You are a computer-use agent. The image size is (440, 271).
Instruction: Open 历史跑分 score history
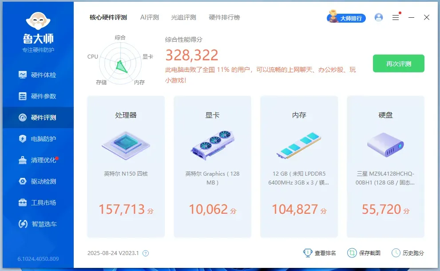[x=408, y=253]
